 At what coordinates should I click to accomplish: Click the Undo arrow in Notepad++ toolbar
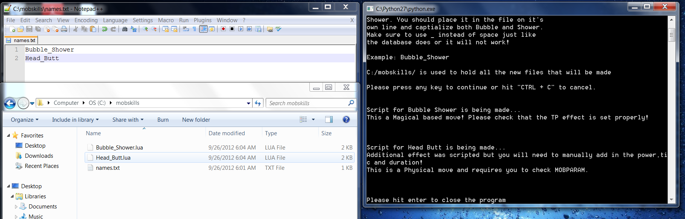(x=105, y=29)
